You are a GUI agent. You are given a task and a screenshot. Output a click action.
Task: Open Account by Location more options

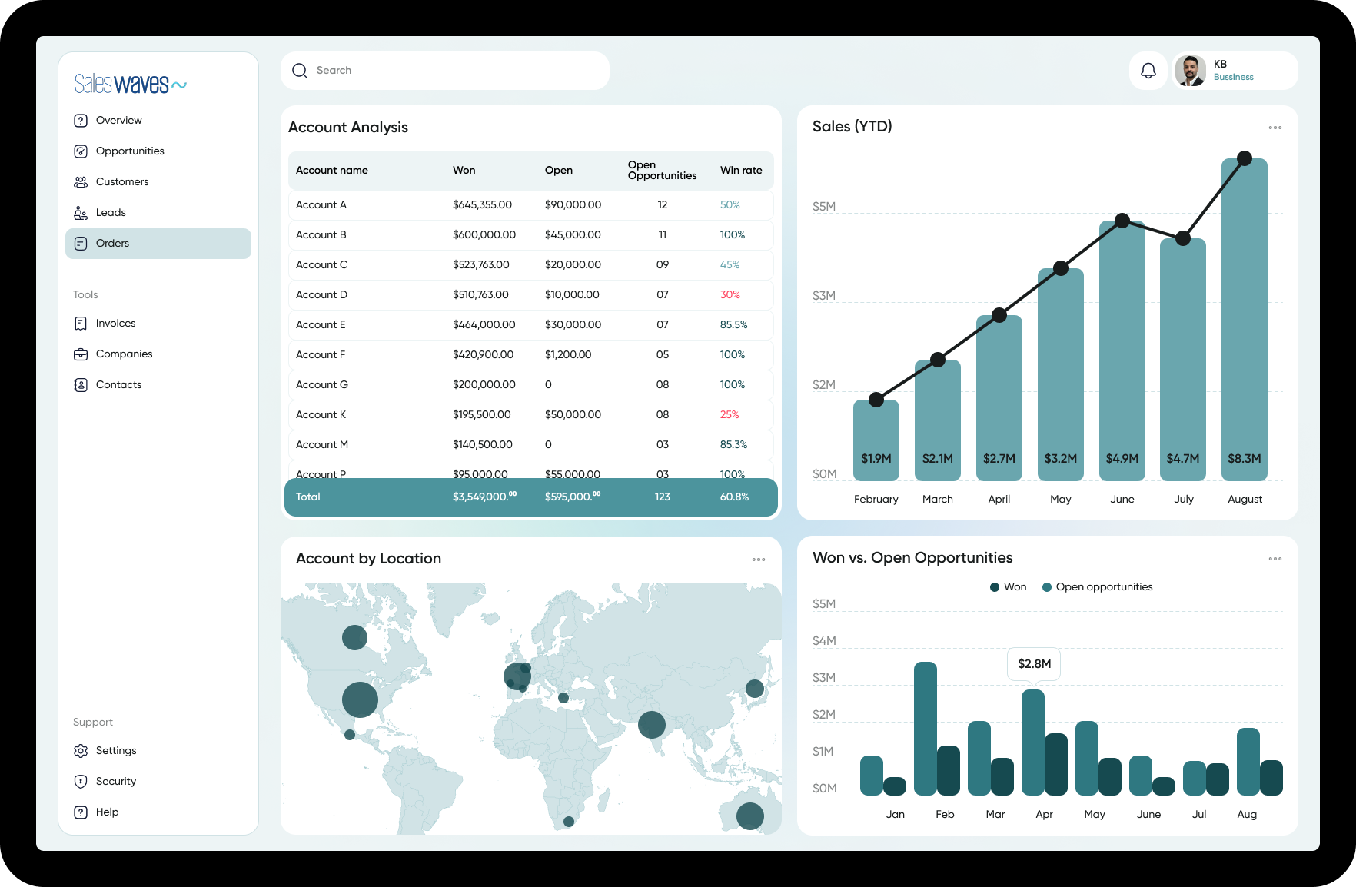pyautogui.click(x=759, y=560)
